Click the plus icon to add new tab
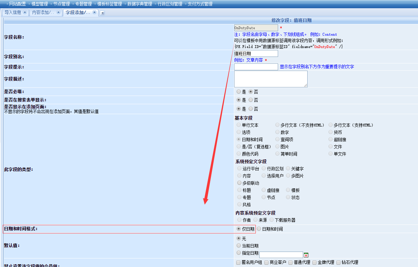Viewport: 418px width, 267px height. coord(102,13)
